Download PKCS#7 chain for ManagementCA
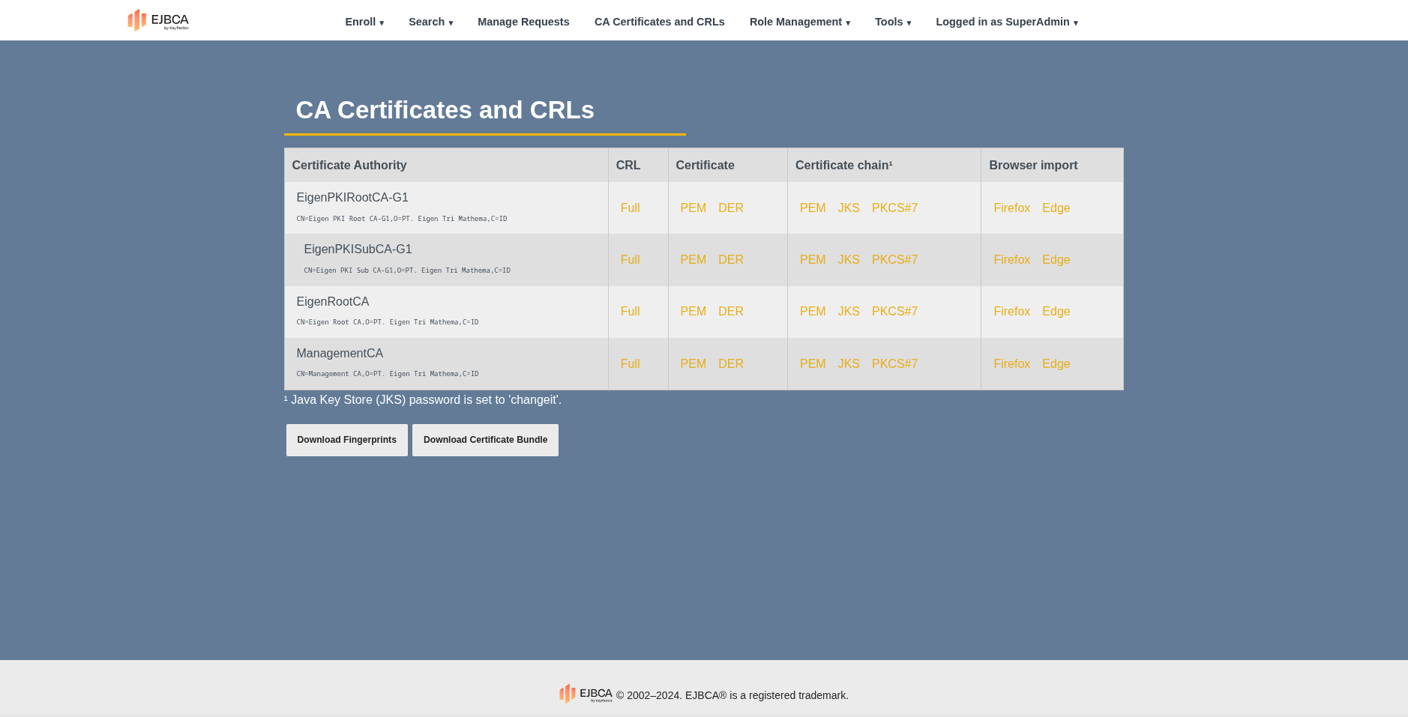The width and height of the screenshot is (1408, 717). [894, 364]
